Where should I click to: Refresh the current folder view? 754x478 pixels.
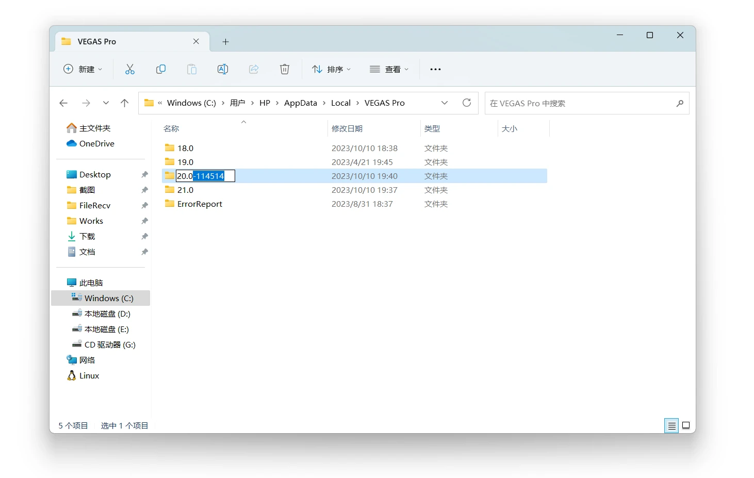click(467, 103)
